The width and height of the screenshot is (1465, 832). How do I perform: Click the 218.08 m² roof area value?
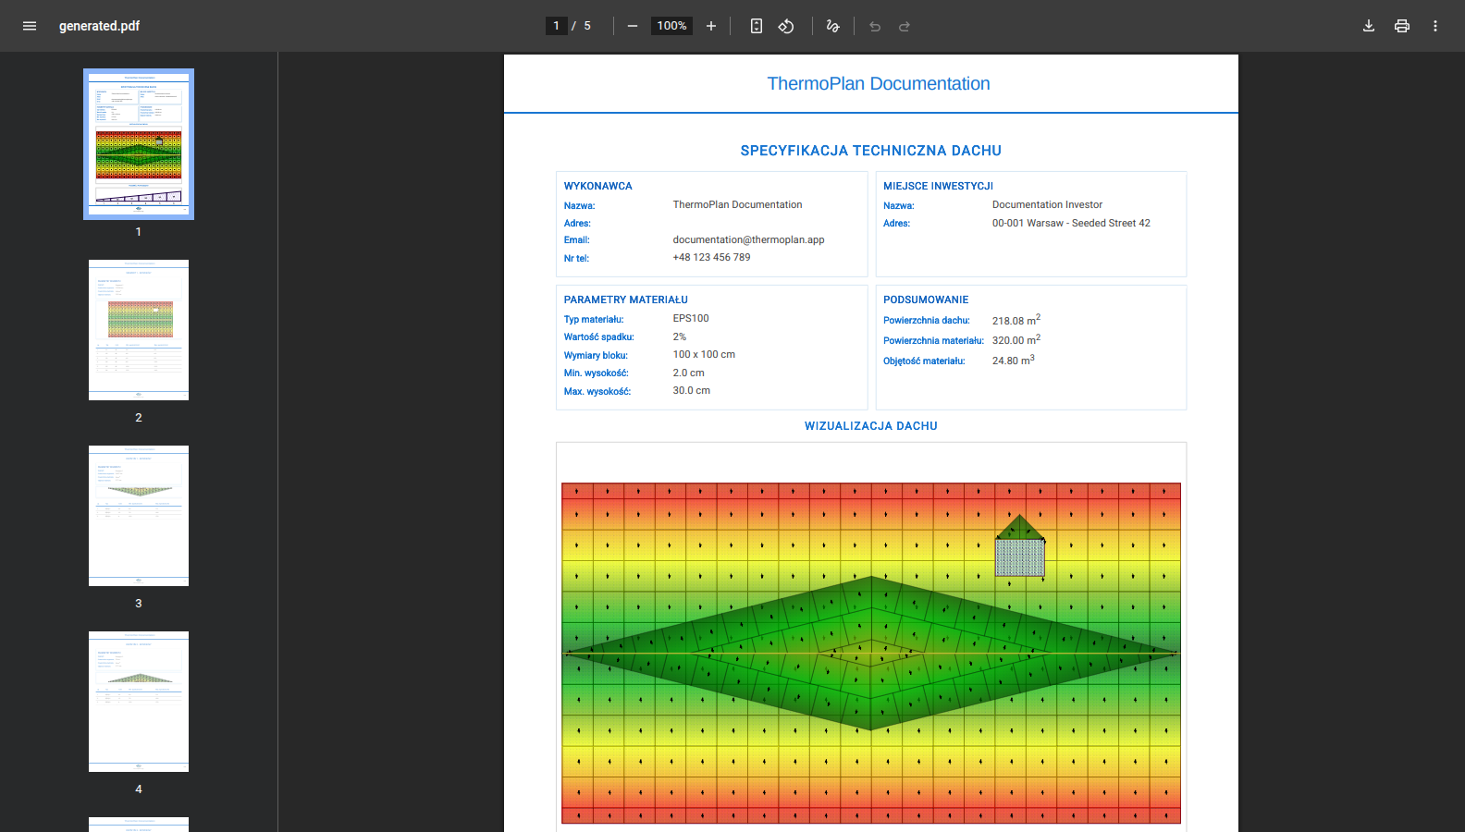point(1016,320)
